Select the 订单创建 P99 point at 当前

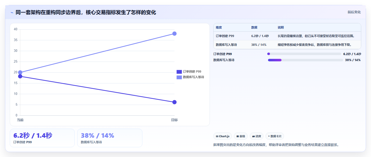coord(20,76)
